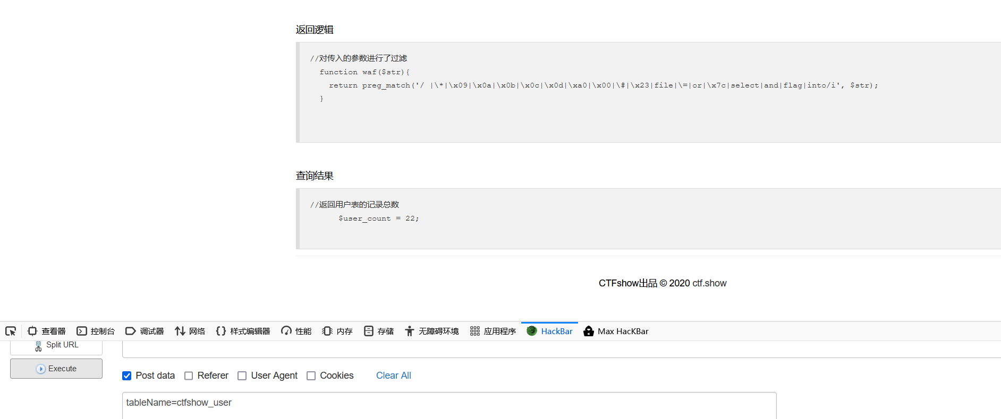
Task: Click the $user_count = 22; result line
Action: point(379,219)
